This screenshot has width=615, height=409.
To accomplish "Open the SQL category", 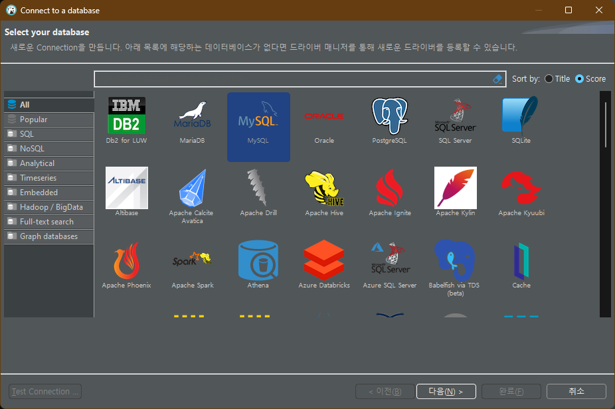I will pos(49,134).
